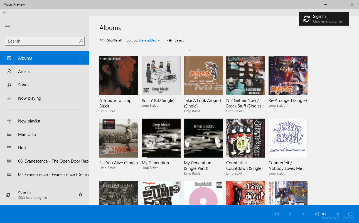Click Sign In text in the sidebar
This screenshot has width=359, height=223.
pyautogui.click(x=24, y=193)
